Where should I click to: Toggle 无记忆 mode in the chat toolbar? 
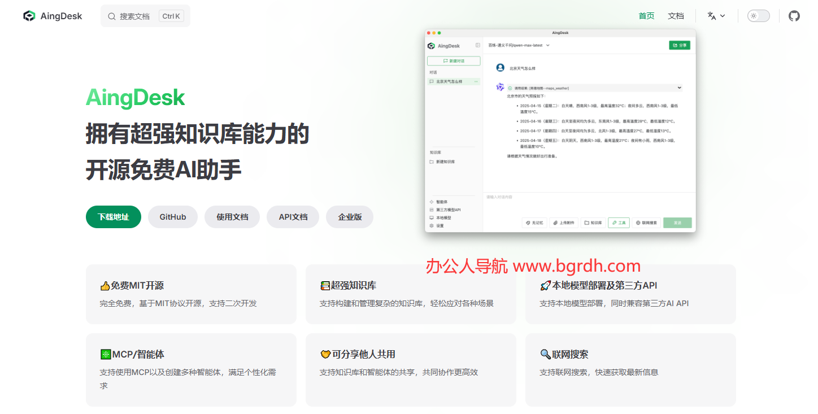tap(534, 223)
